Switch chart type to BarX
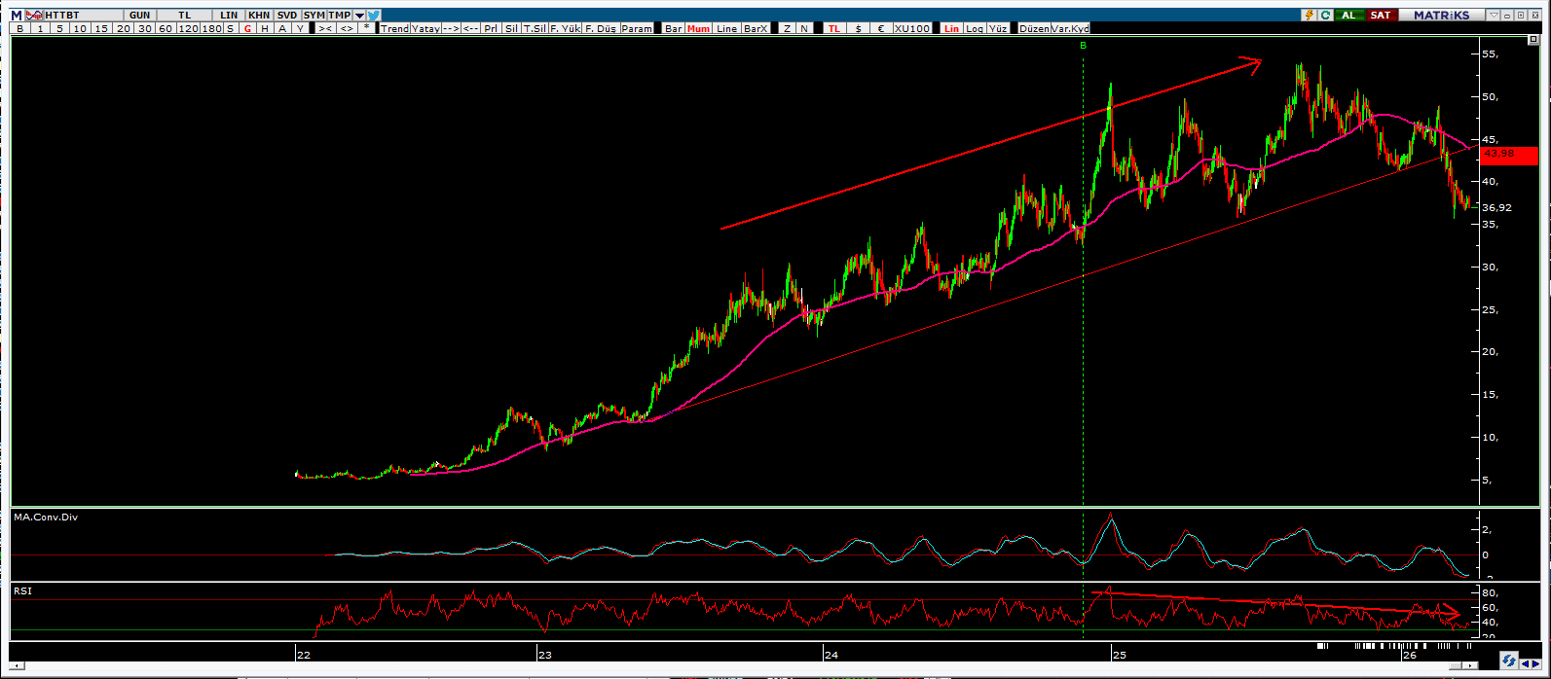The height and width of the screenshot is (679, 1551). tap(756, 28)
